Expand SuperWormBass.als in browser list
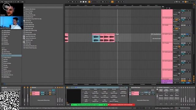 click(23, 36)
